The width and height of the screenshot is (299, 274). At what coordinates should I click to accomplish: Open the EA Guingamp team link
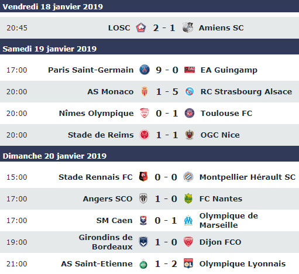(x=229, y=70)
